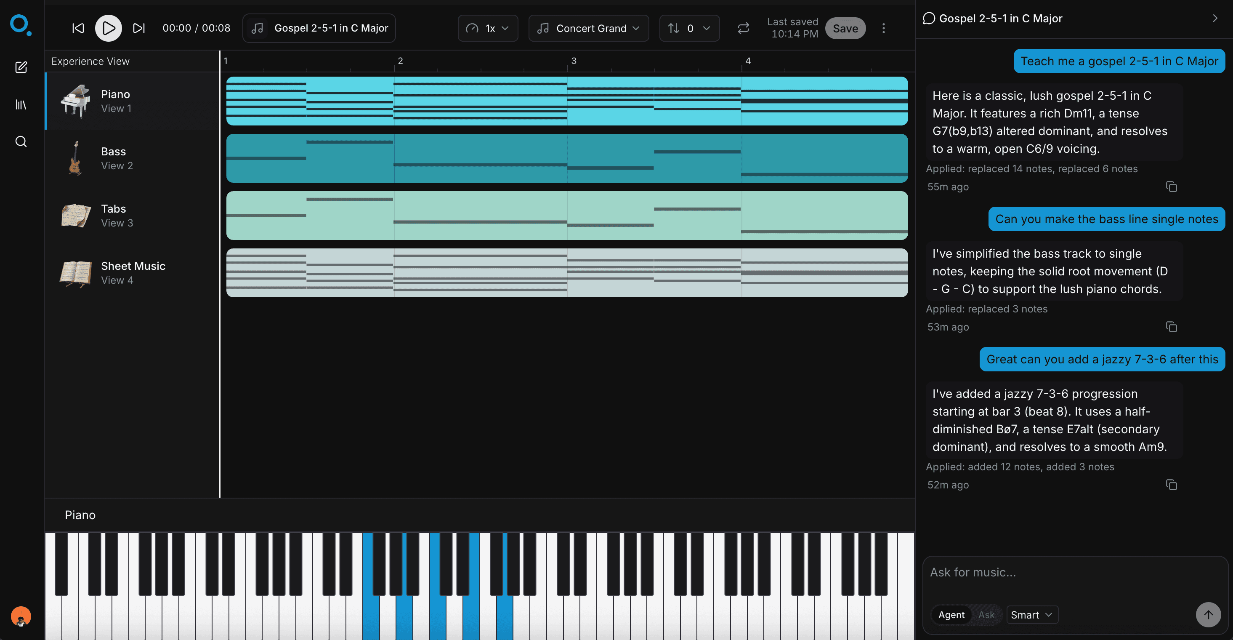Save the project
Viewport: 1233px width, 640px height.
point(845,28)
